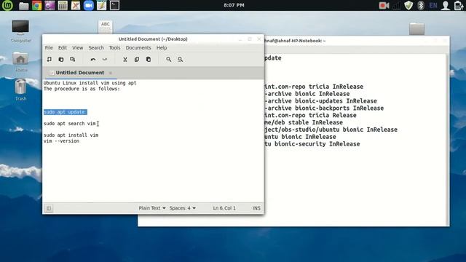Open the Bluetooth tray icon
466x262 pixels.
tap(421, 6)
